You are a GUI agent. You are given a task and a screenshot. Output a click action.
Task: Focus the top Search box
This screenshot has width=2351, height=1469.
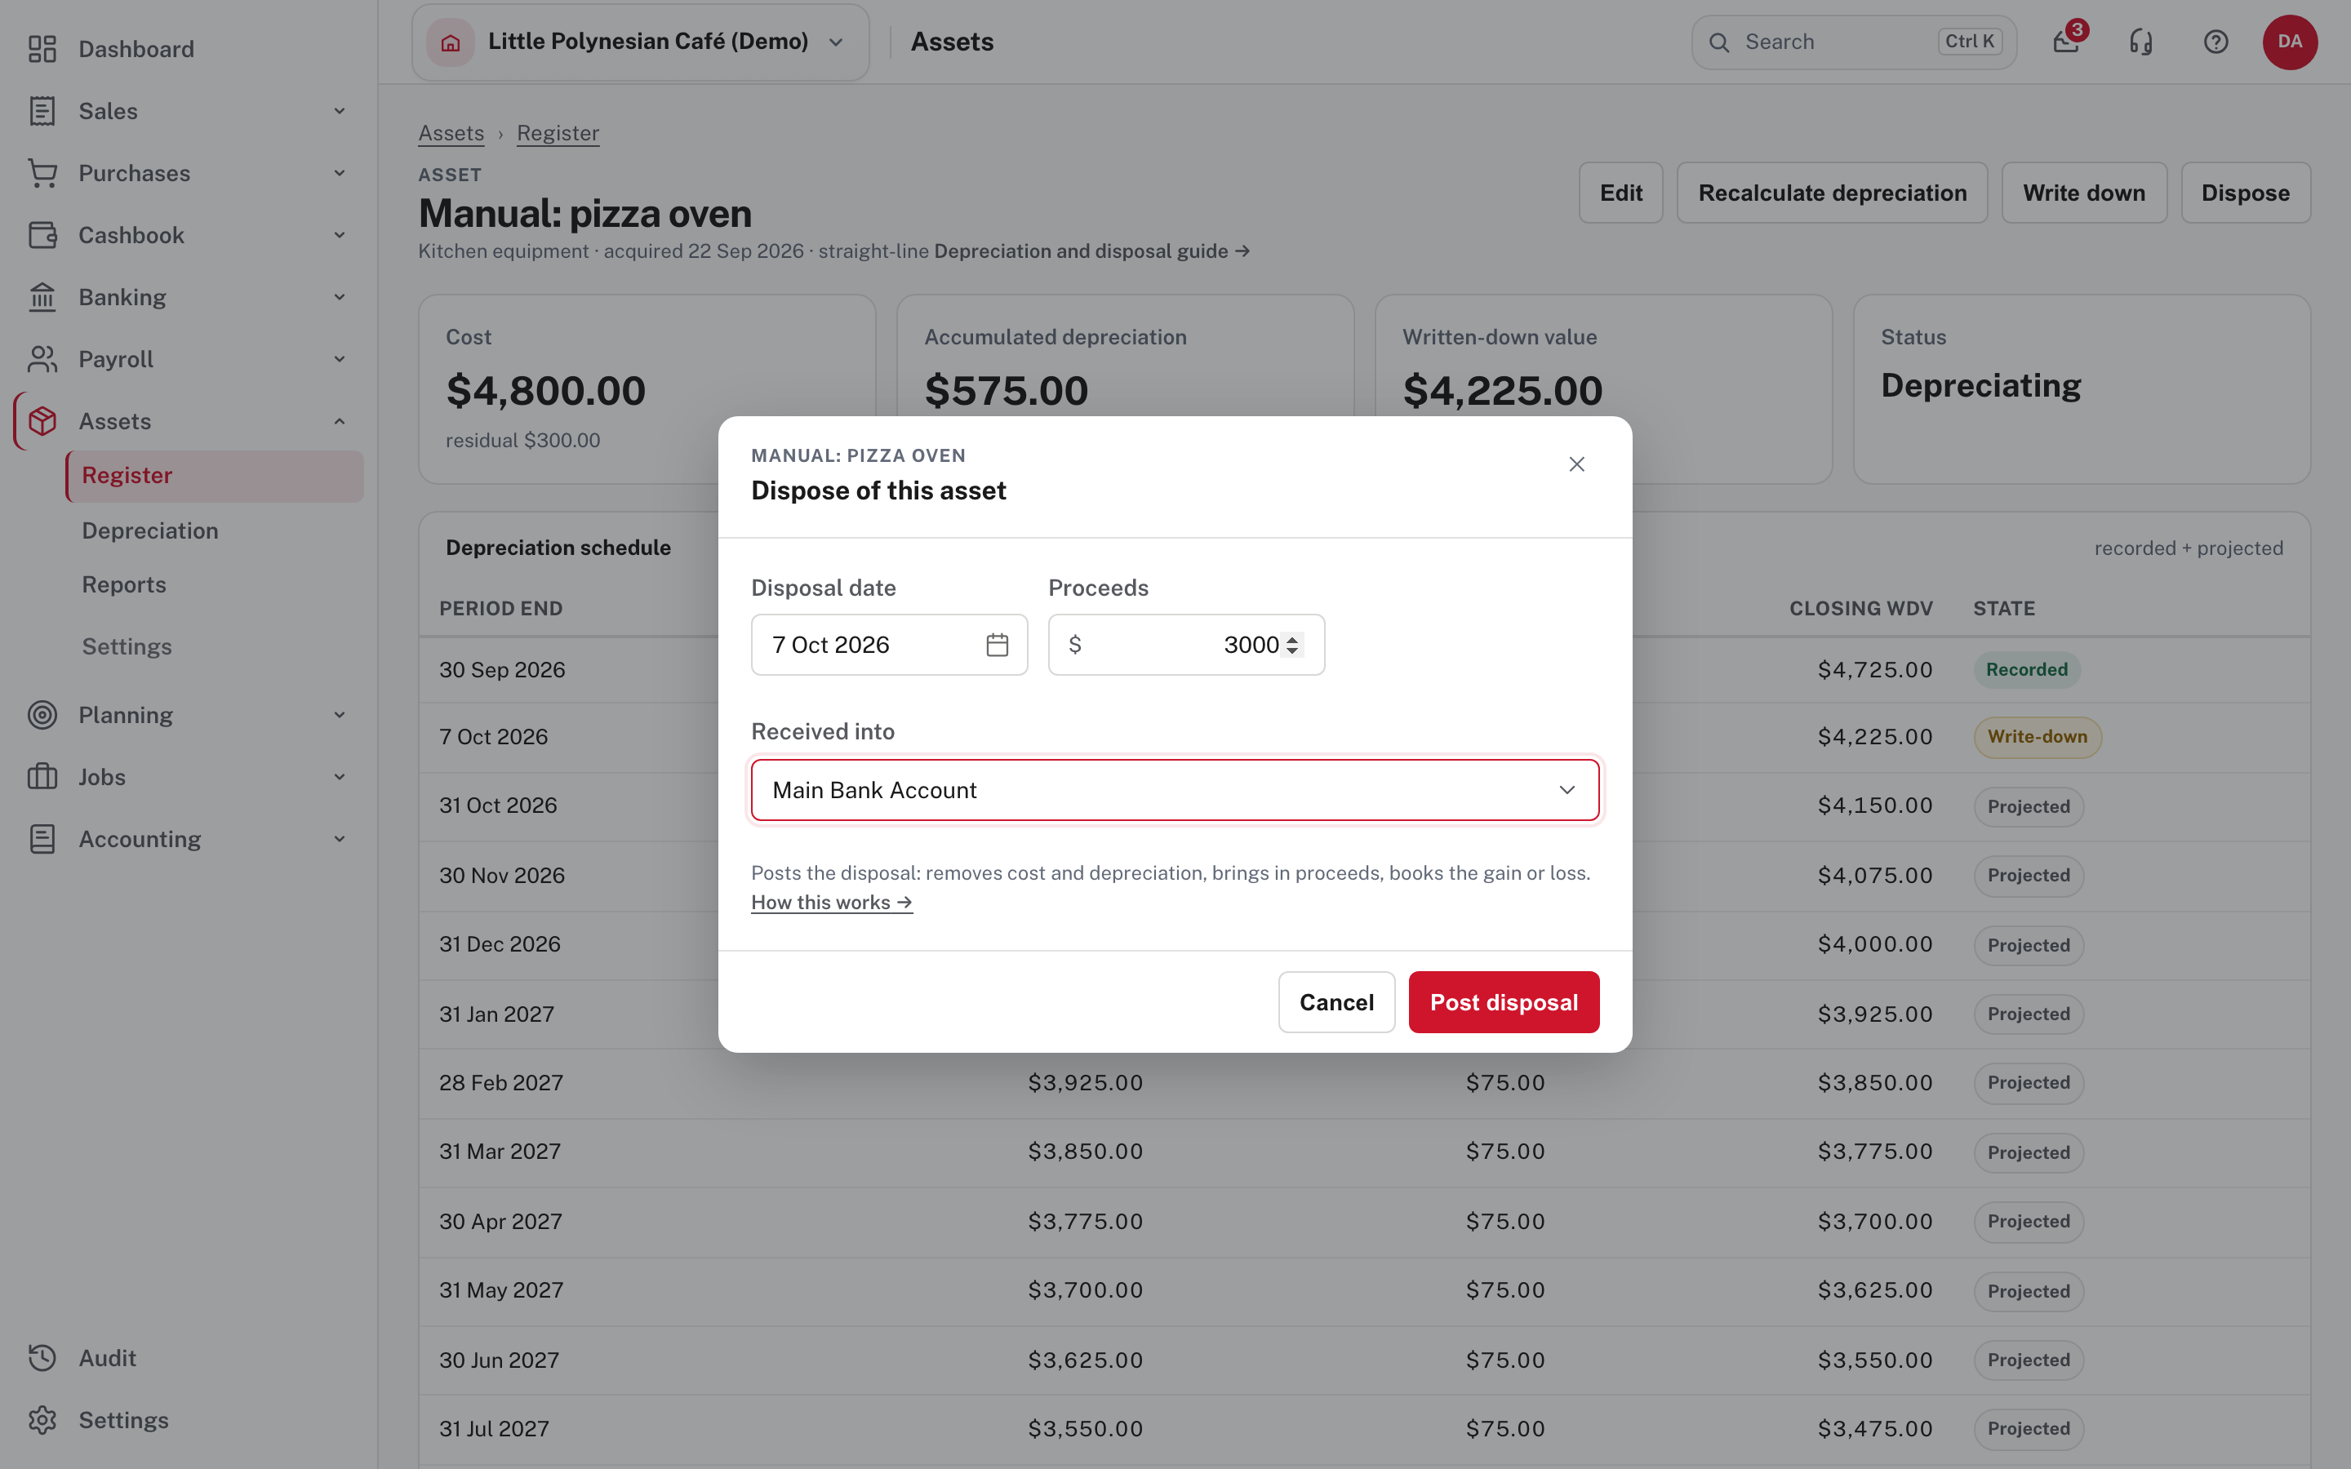1854,42
